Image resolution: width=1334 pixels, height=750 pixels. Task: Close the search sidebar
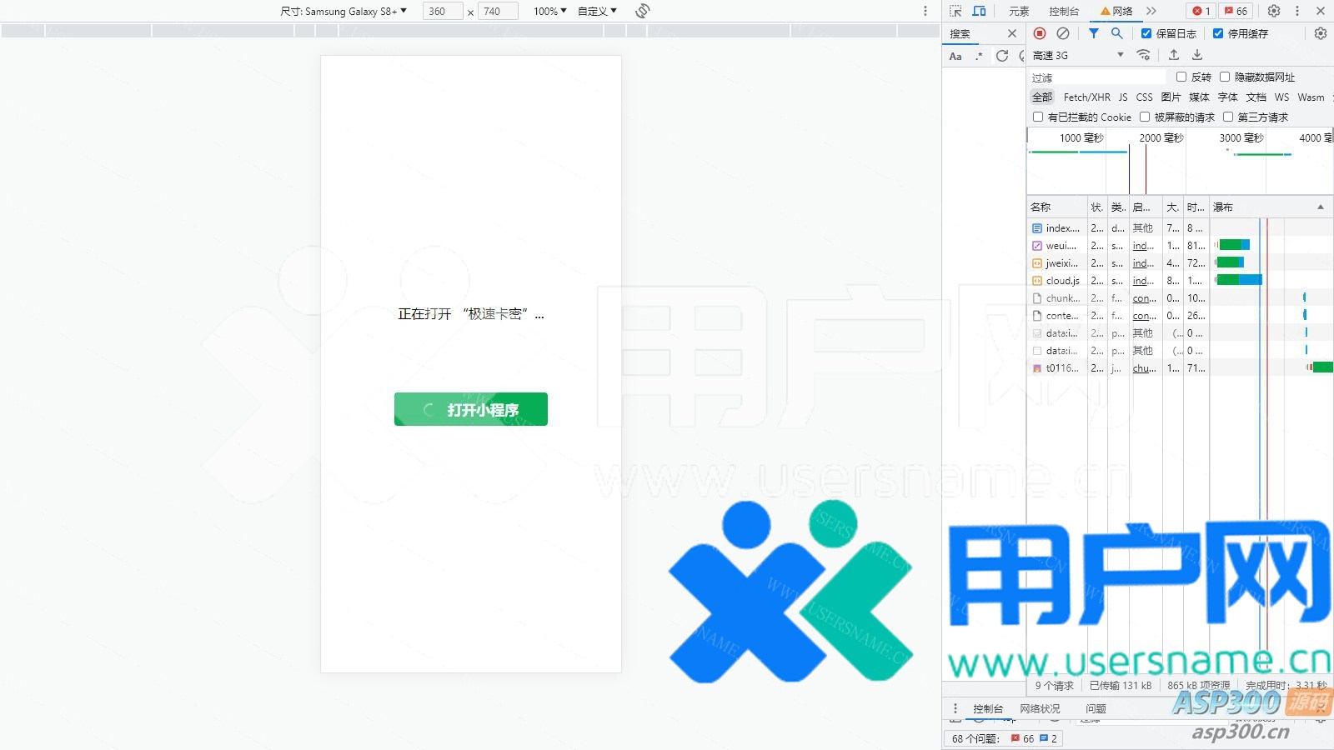(x=1012, y=33)
